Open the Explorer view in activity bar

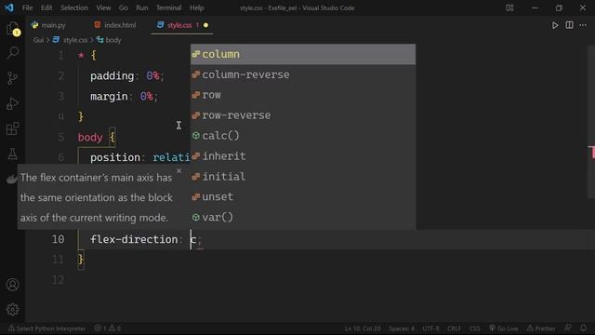(12, 28)
